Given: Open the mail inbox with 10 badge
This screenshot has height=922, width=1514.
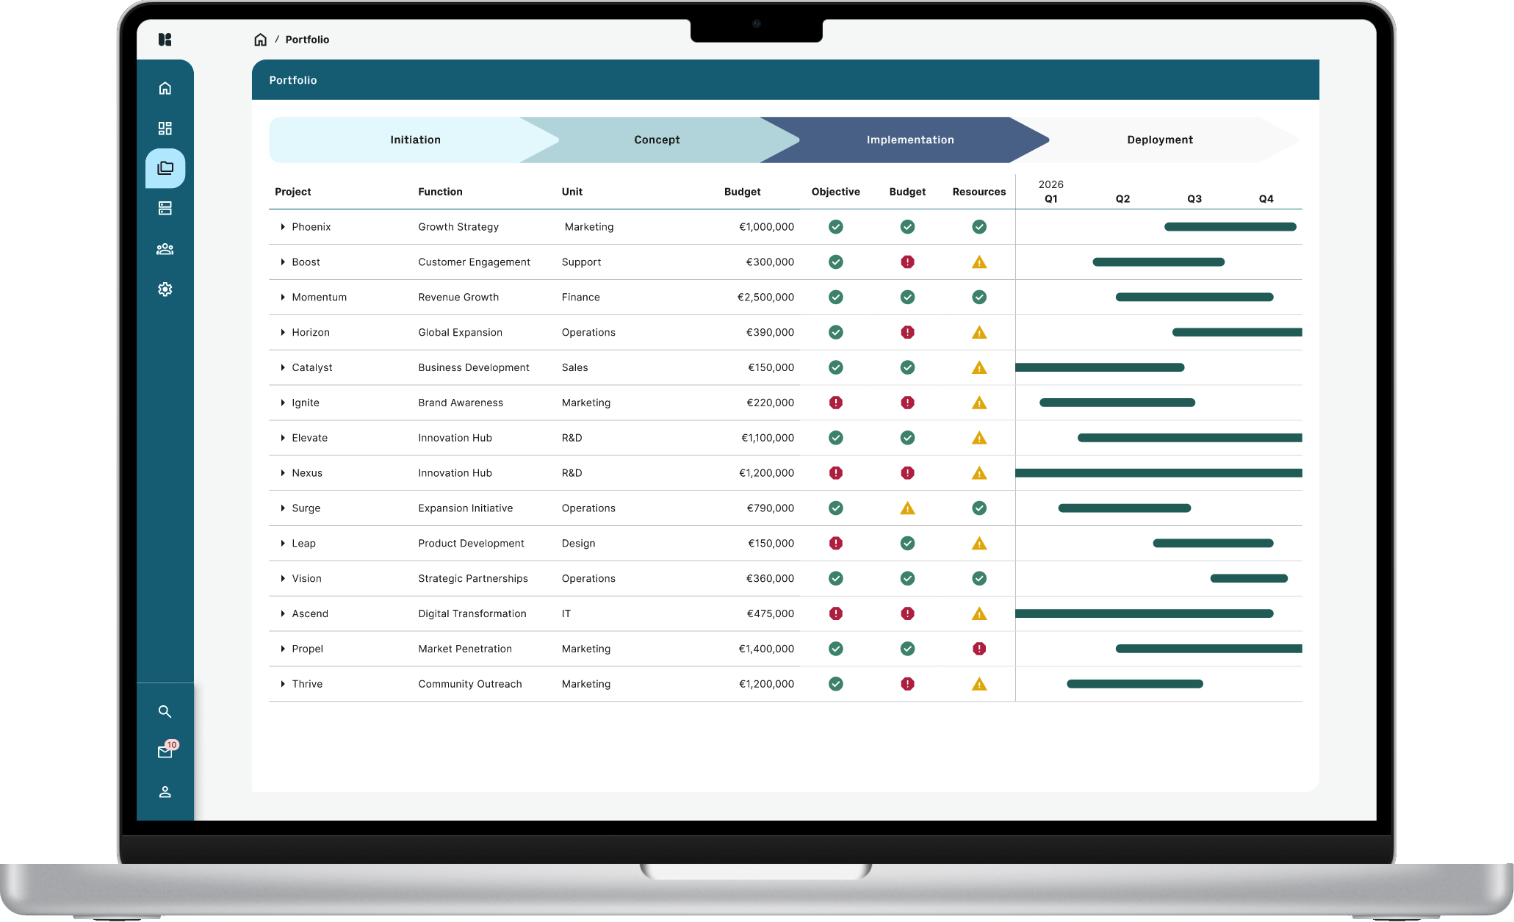Looking at the screenshot, I should 165,752.
